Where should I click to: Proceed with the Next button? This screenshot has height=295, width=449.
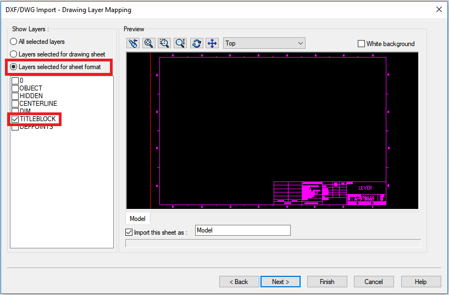coord(281,282)
